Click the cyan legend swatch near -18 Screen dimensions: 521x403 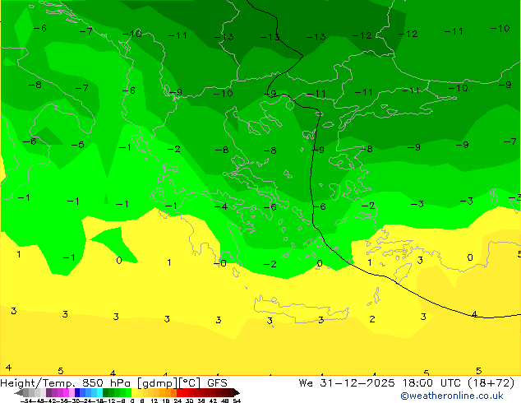(99, 392)
